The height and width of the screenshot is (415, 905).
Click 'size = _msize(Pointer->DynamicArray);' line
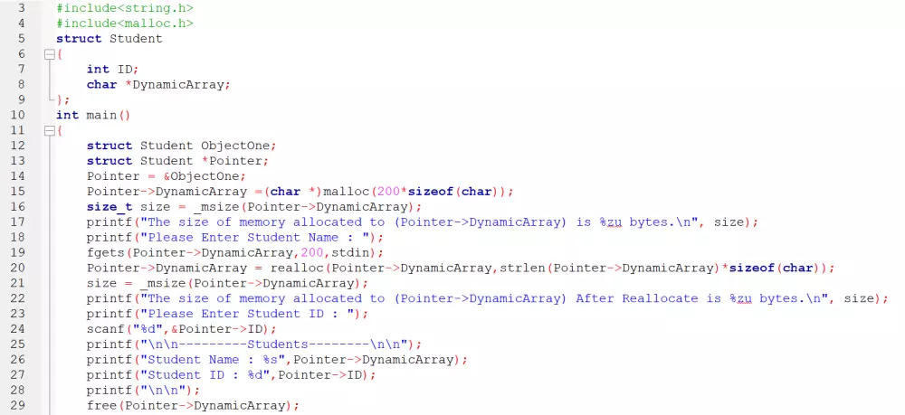coord(227,283)
